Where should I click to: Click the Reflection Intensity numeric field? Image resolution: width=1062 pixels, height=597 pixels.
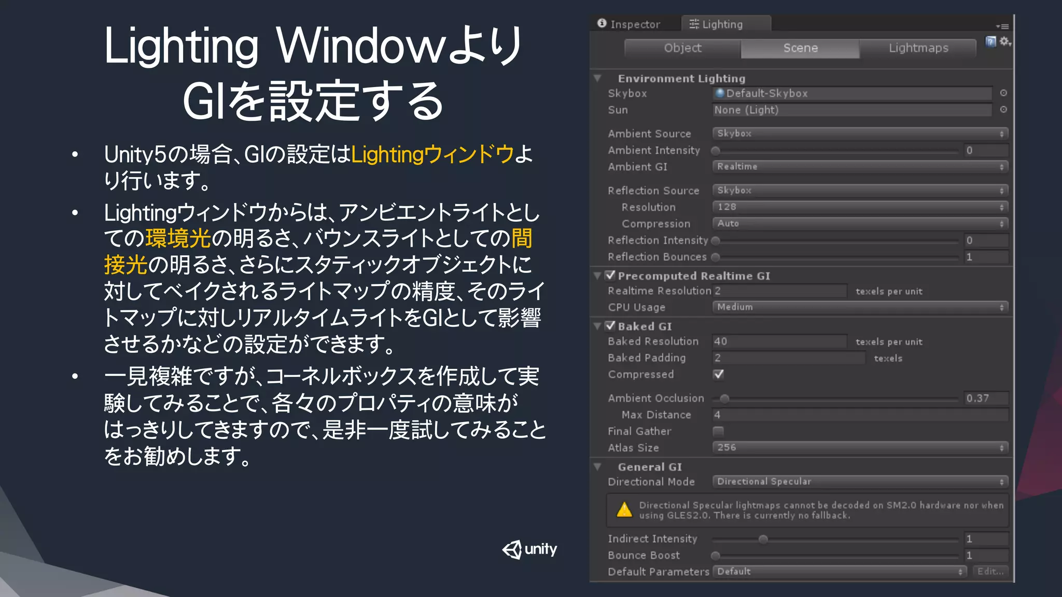(x=986, y=240)
